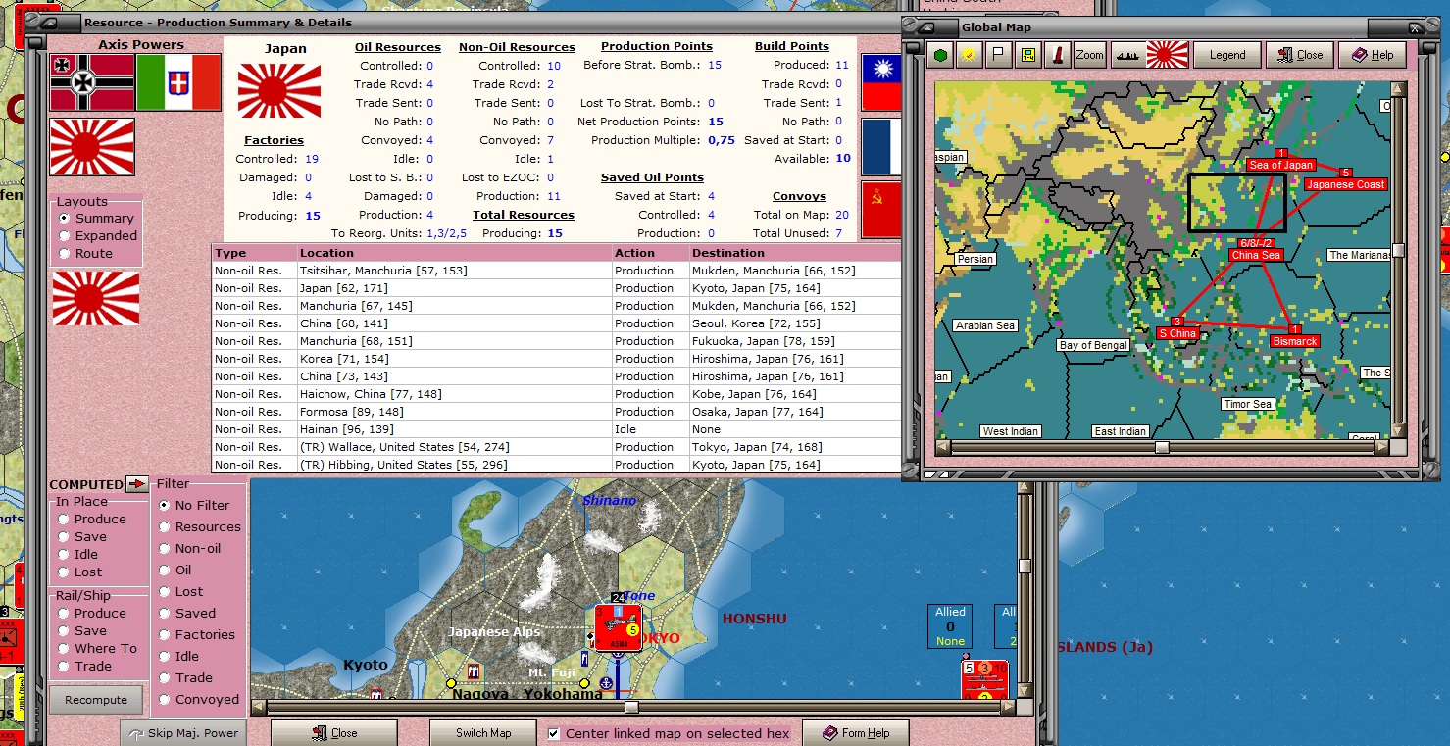Filter the list by Resources

click(200, 527)
